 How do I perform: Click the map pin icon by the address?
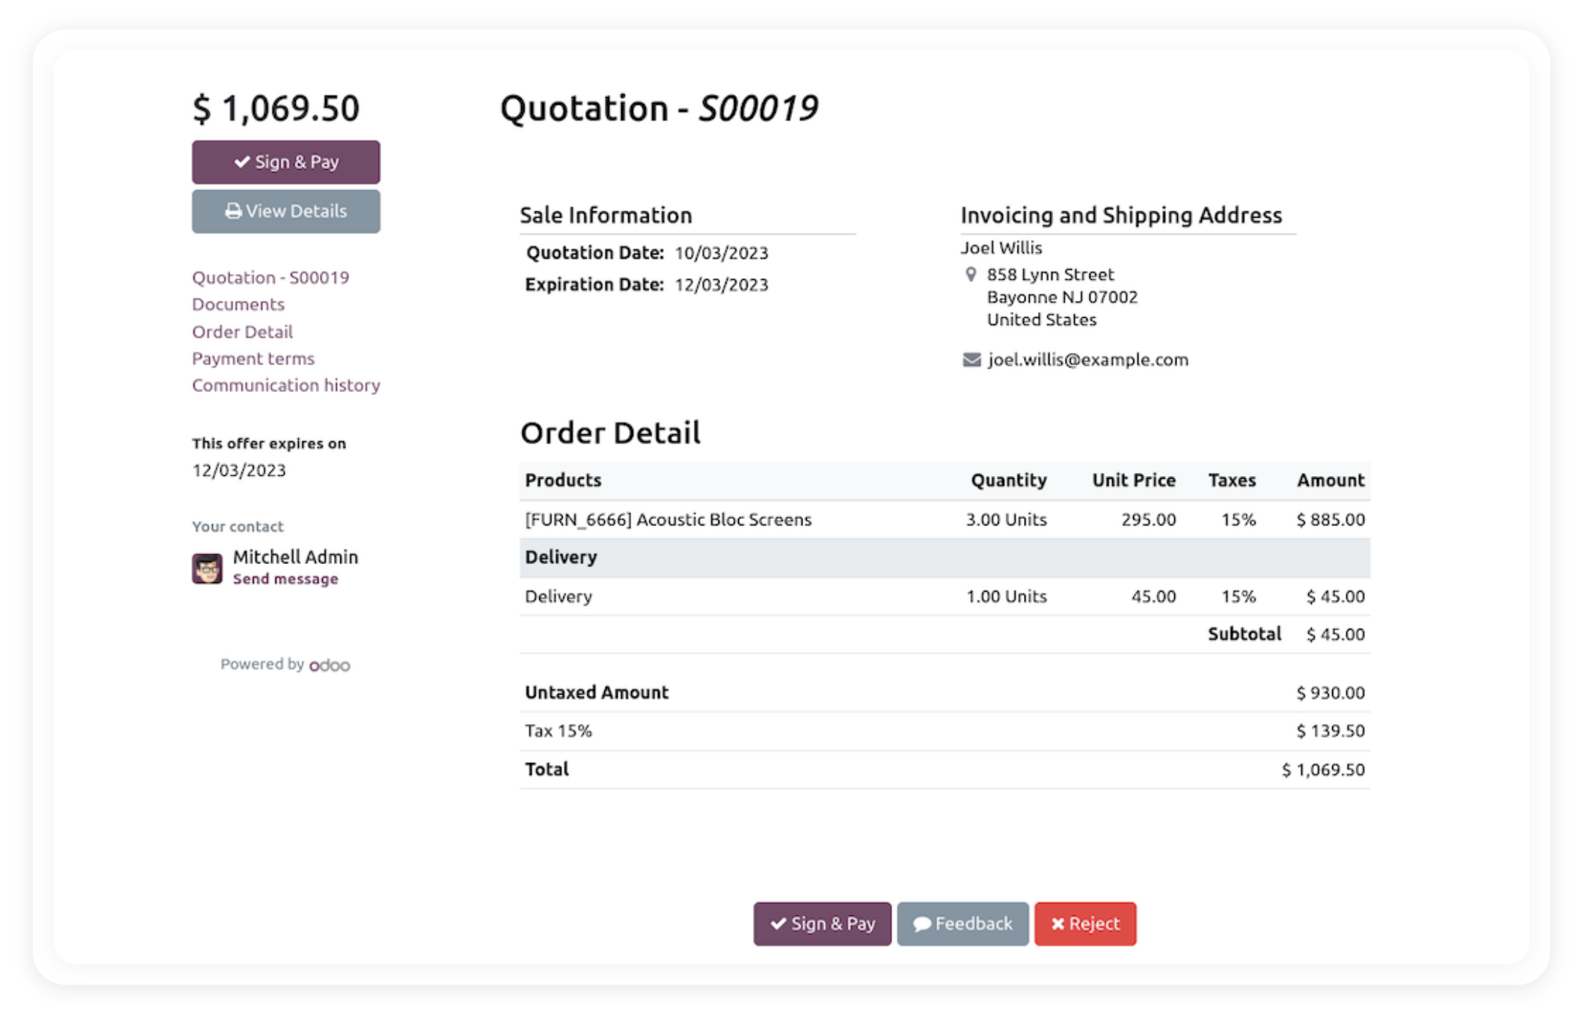971,275
